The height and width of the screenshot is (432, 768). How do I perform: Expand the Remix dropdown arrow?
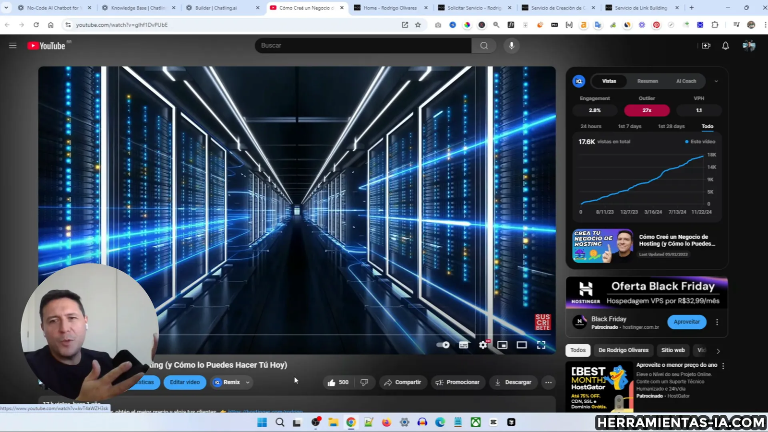pyautogui.click(x=248, y=383)
